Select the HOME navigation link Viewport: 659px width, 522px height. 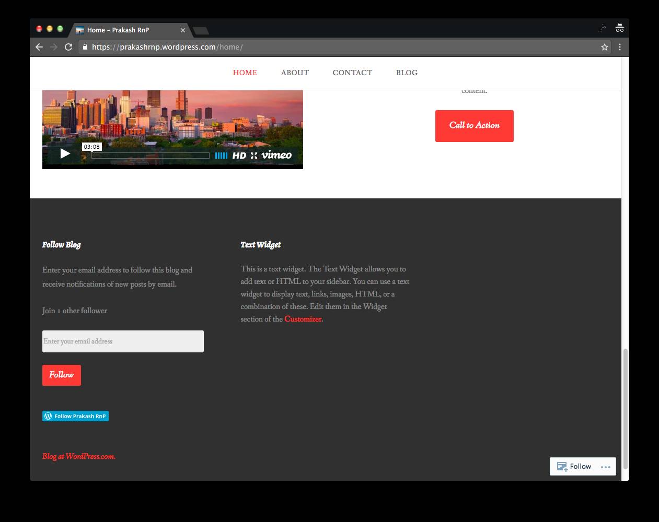(245, 73)
